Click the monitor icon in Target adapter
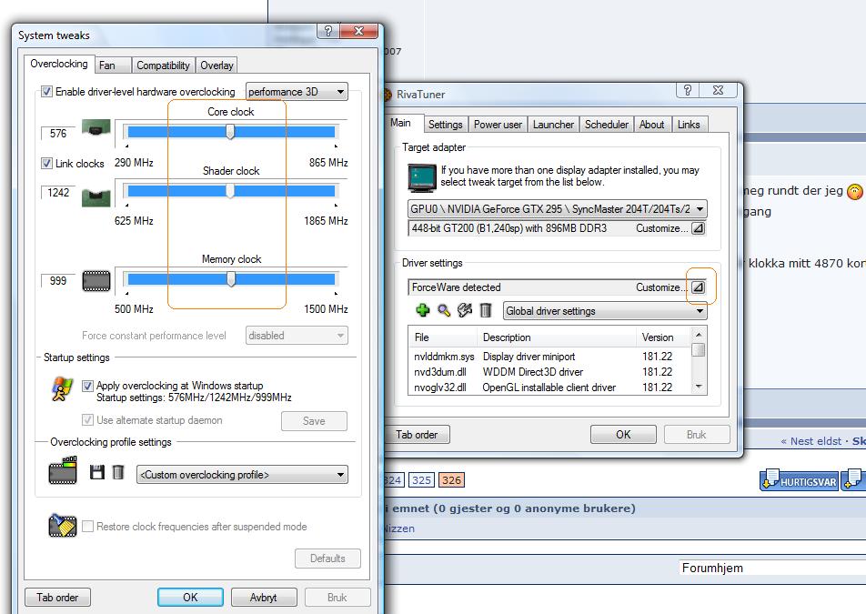This screenshot has width=866, height=614. (421, 177)
